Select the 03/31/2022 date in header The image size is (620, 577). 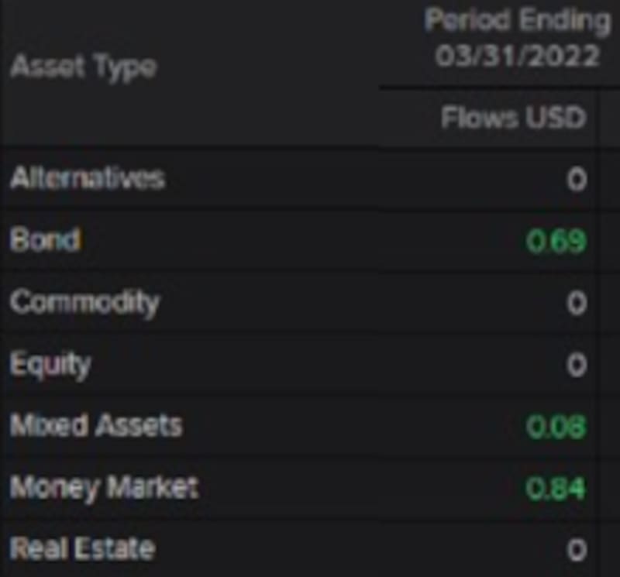pyautogui.click(x=517, y=57)
